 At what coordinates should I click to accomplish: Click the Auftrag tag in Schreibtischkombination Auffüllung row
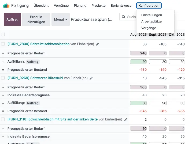pos(33,62)
